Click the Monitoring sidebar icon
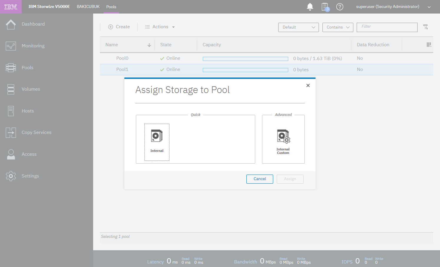Viewport: 440px width, 267px height. [x=11, y=46]
